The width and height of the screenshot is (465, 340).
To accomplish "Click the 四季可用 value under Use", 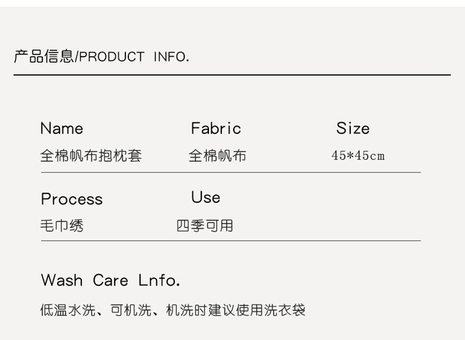I will (205, 226).
